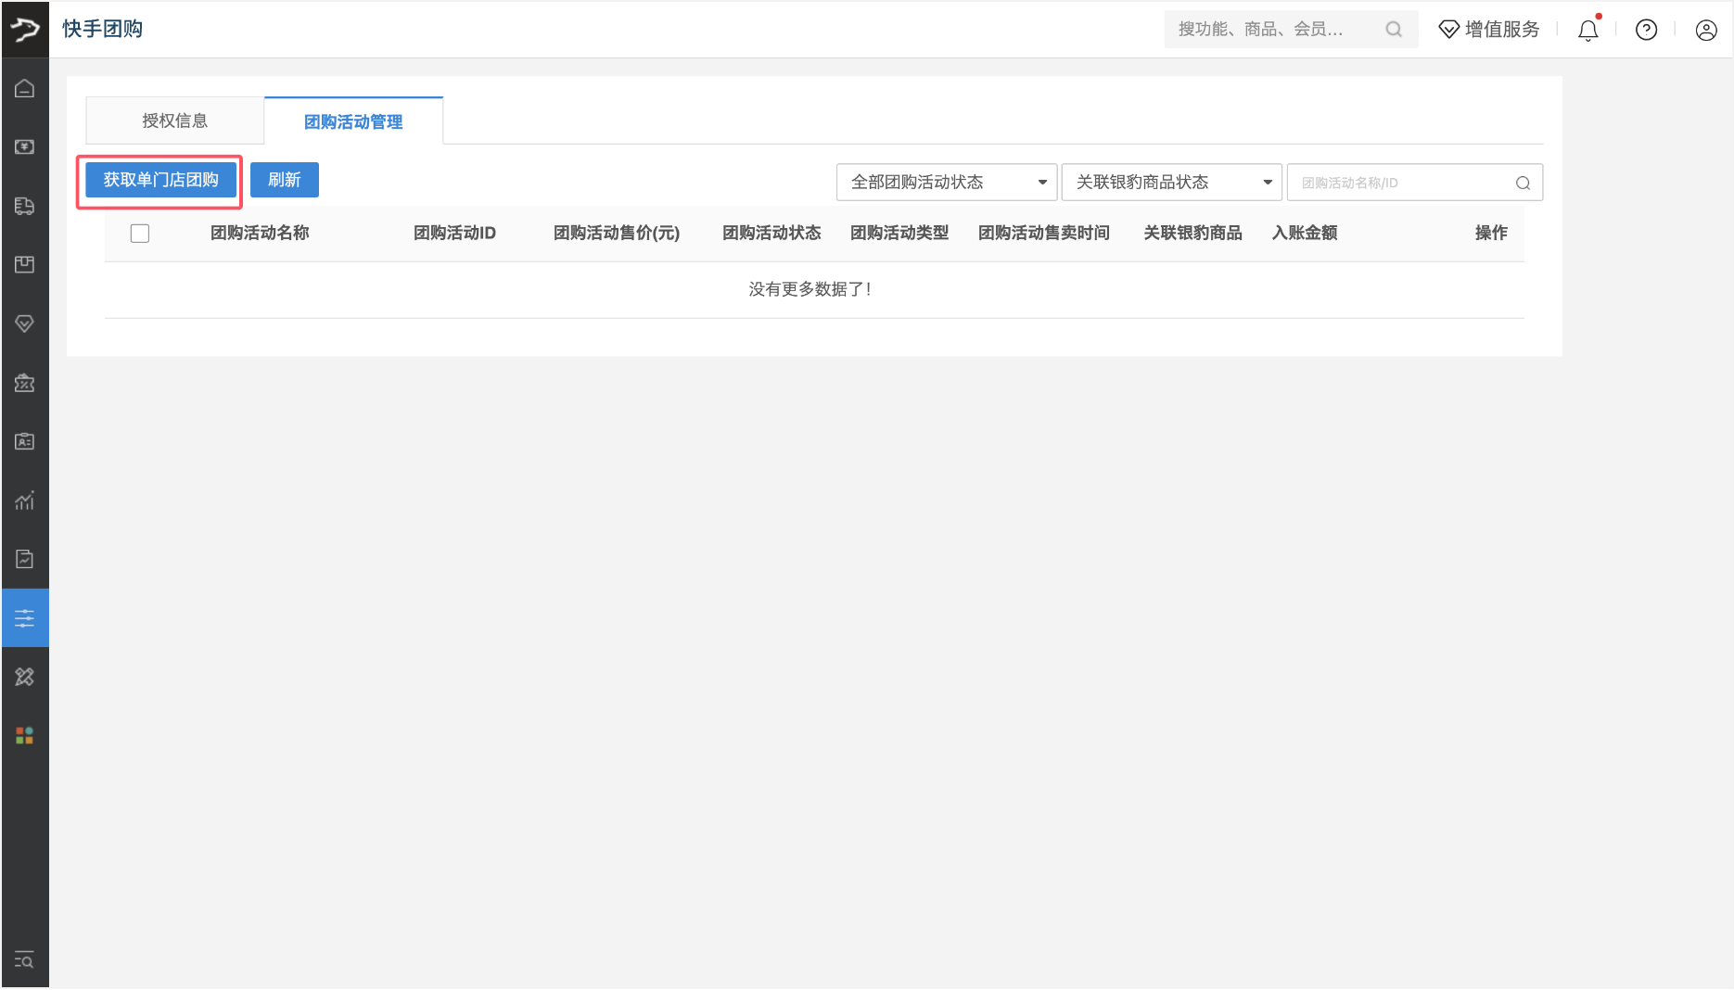Click the colorful four-square apps icon
Image resolution: width=1734 pixels, height=990 pixels.
[25, 736]
